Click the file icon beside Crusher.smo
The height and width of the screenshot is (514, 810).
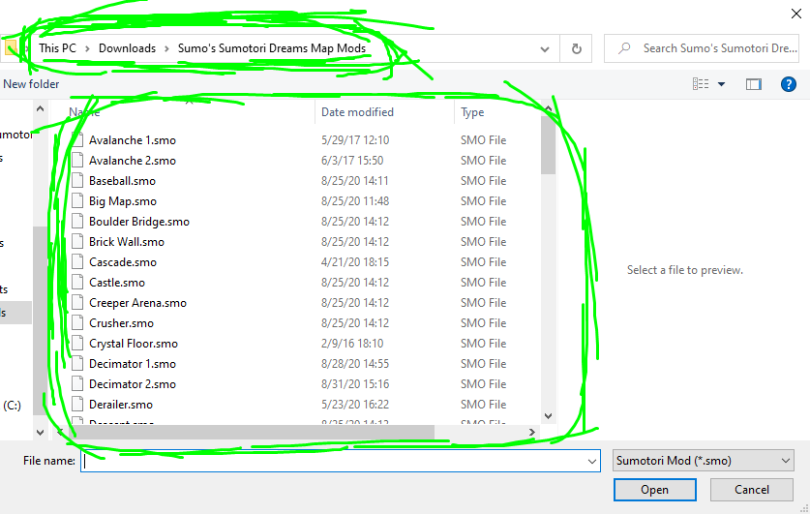pos(77,323)
